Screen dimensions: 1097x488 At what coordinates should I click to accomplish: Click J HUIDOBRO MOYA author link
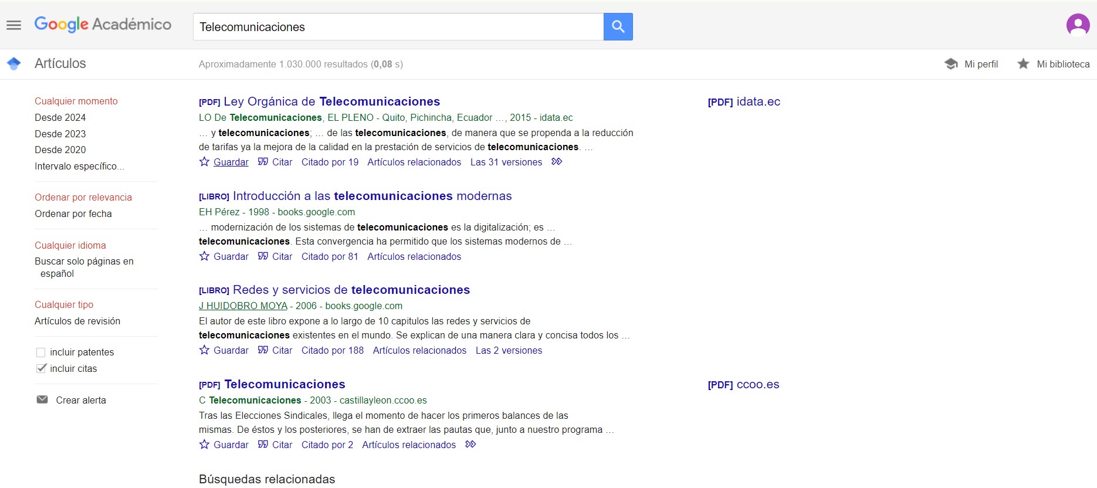click(243, 306)
